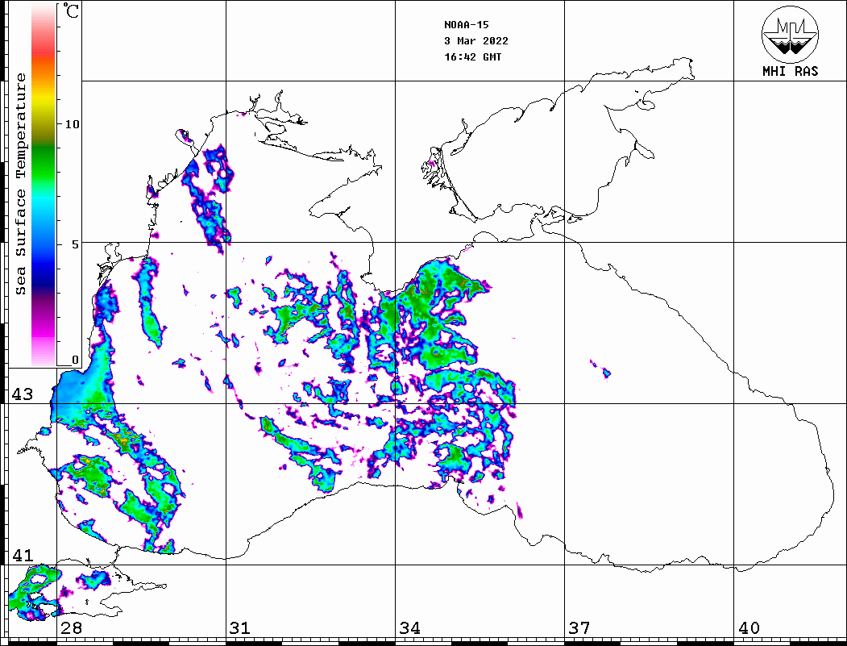
Task: Click longitude label 34
Action: click(409, 627)
